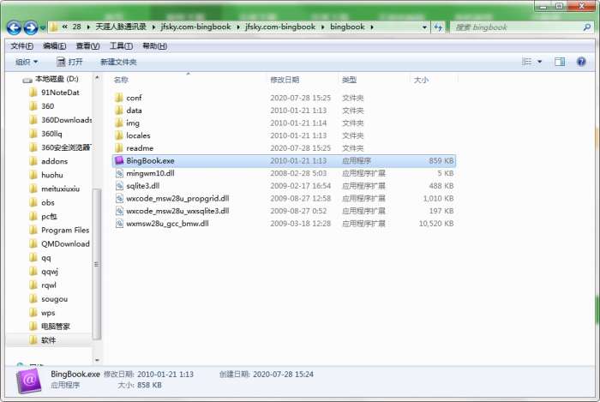Viewport: 600px width, 402px height.
Task: Sort files by the 名称 column header
Action: pos(121,80)
